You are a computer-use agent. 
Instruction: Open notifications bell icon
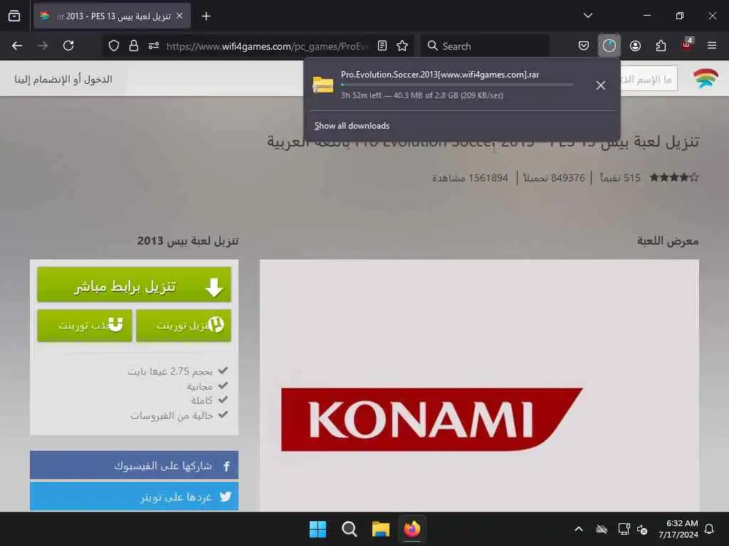click(x=710, y=529)
